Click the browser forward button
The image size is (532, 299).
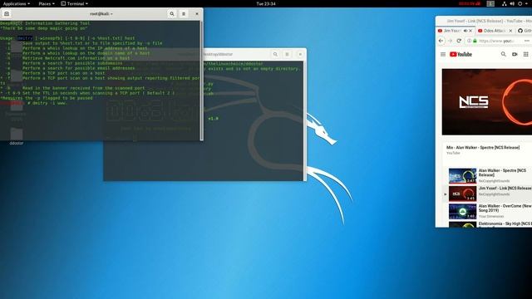point(450,41)
